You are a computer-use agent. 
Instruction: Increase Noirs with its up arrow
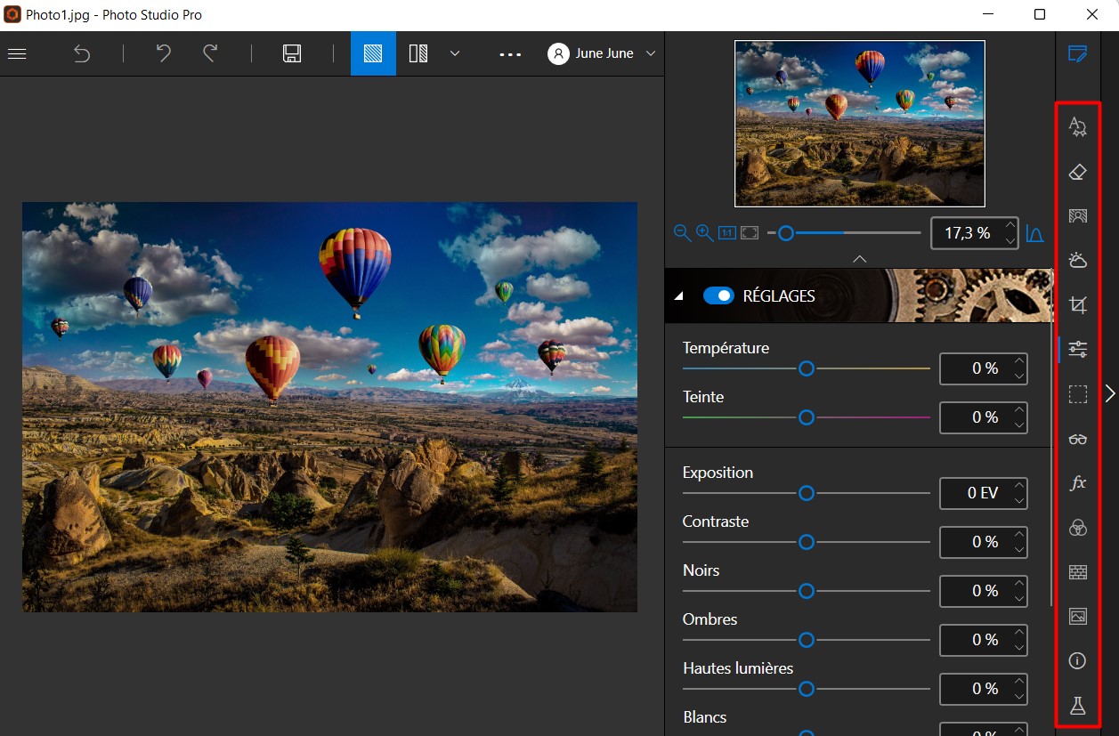point(1019,583)
